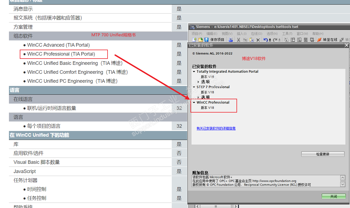350x208 pixels.
Task: Click the upload from device icon
Action: [x=299, y=40]
